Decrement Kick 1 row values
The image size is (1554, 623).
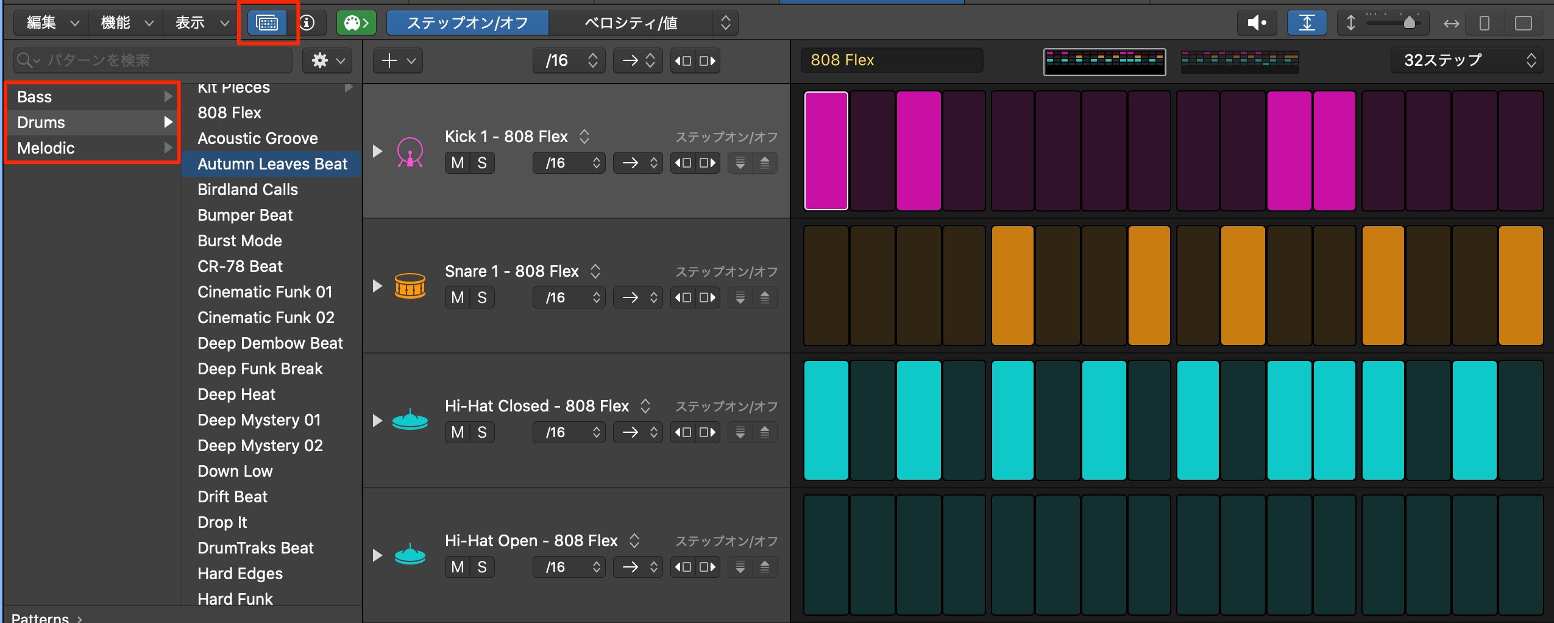pos(740,163)
